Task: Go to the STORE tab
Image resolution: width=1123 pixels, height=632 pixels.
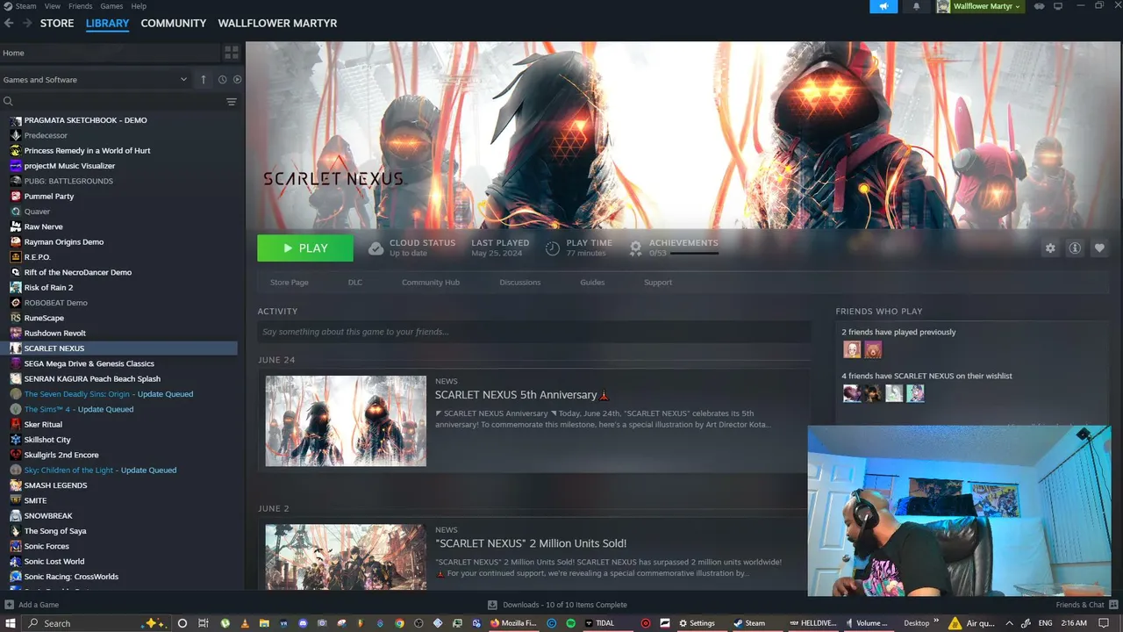Action: point(57,23)
